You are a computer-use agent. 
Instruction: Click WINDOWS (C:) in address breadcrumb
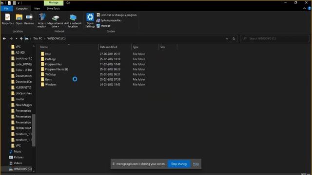pyautogui.click(x=57, y=38)
